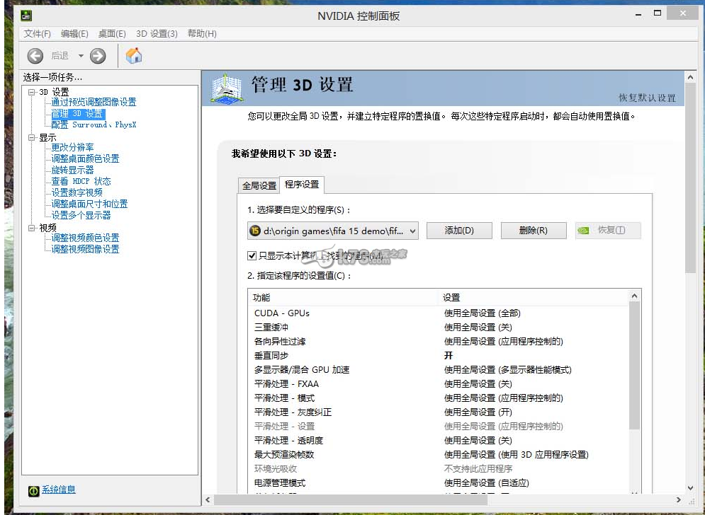Collapse the 显示 tree node
Viewport: 705px width, 515px height.
tap(32, 137)
